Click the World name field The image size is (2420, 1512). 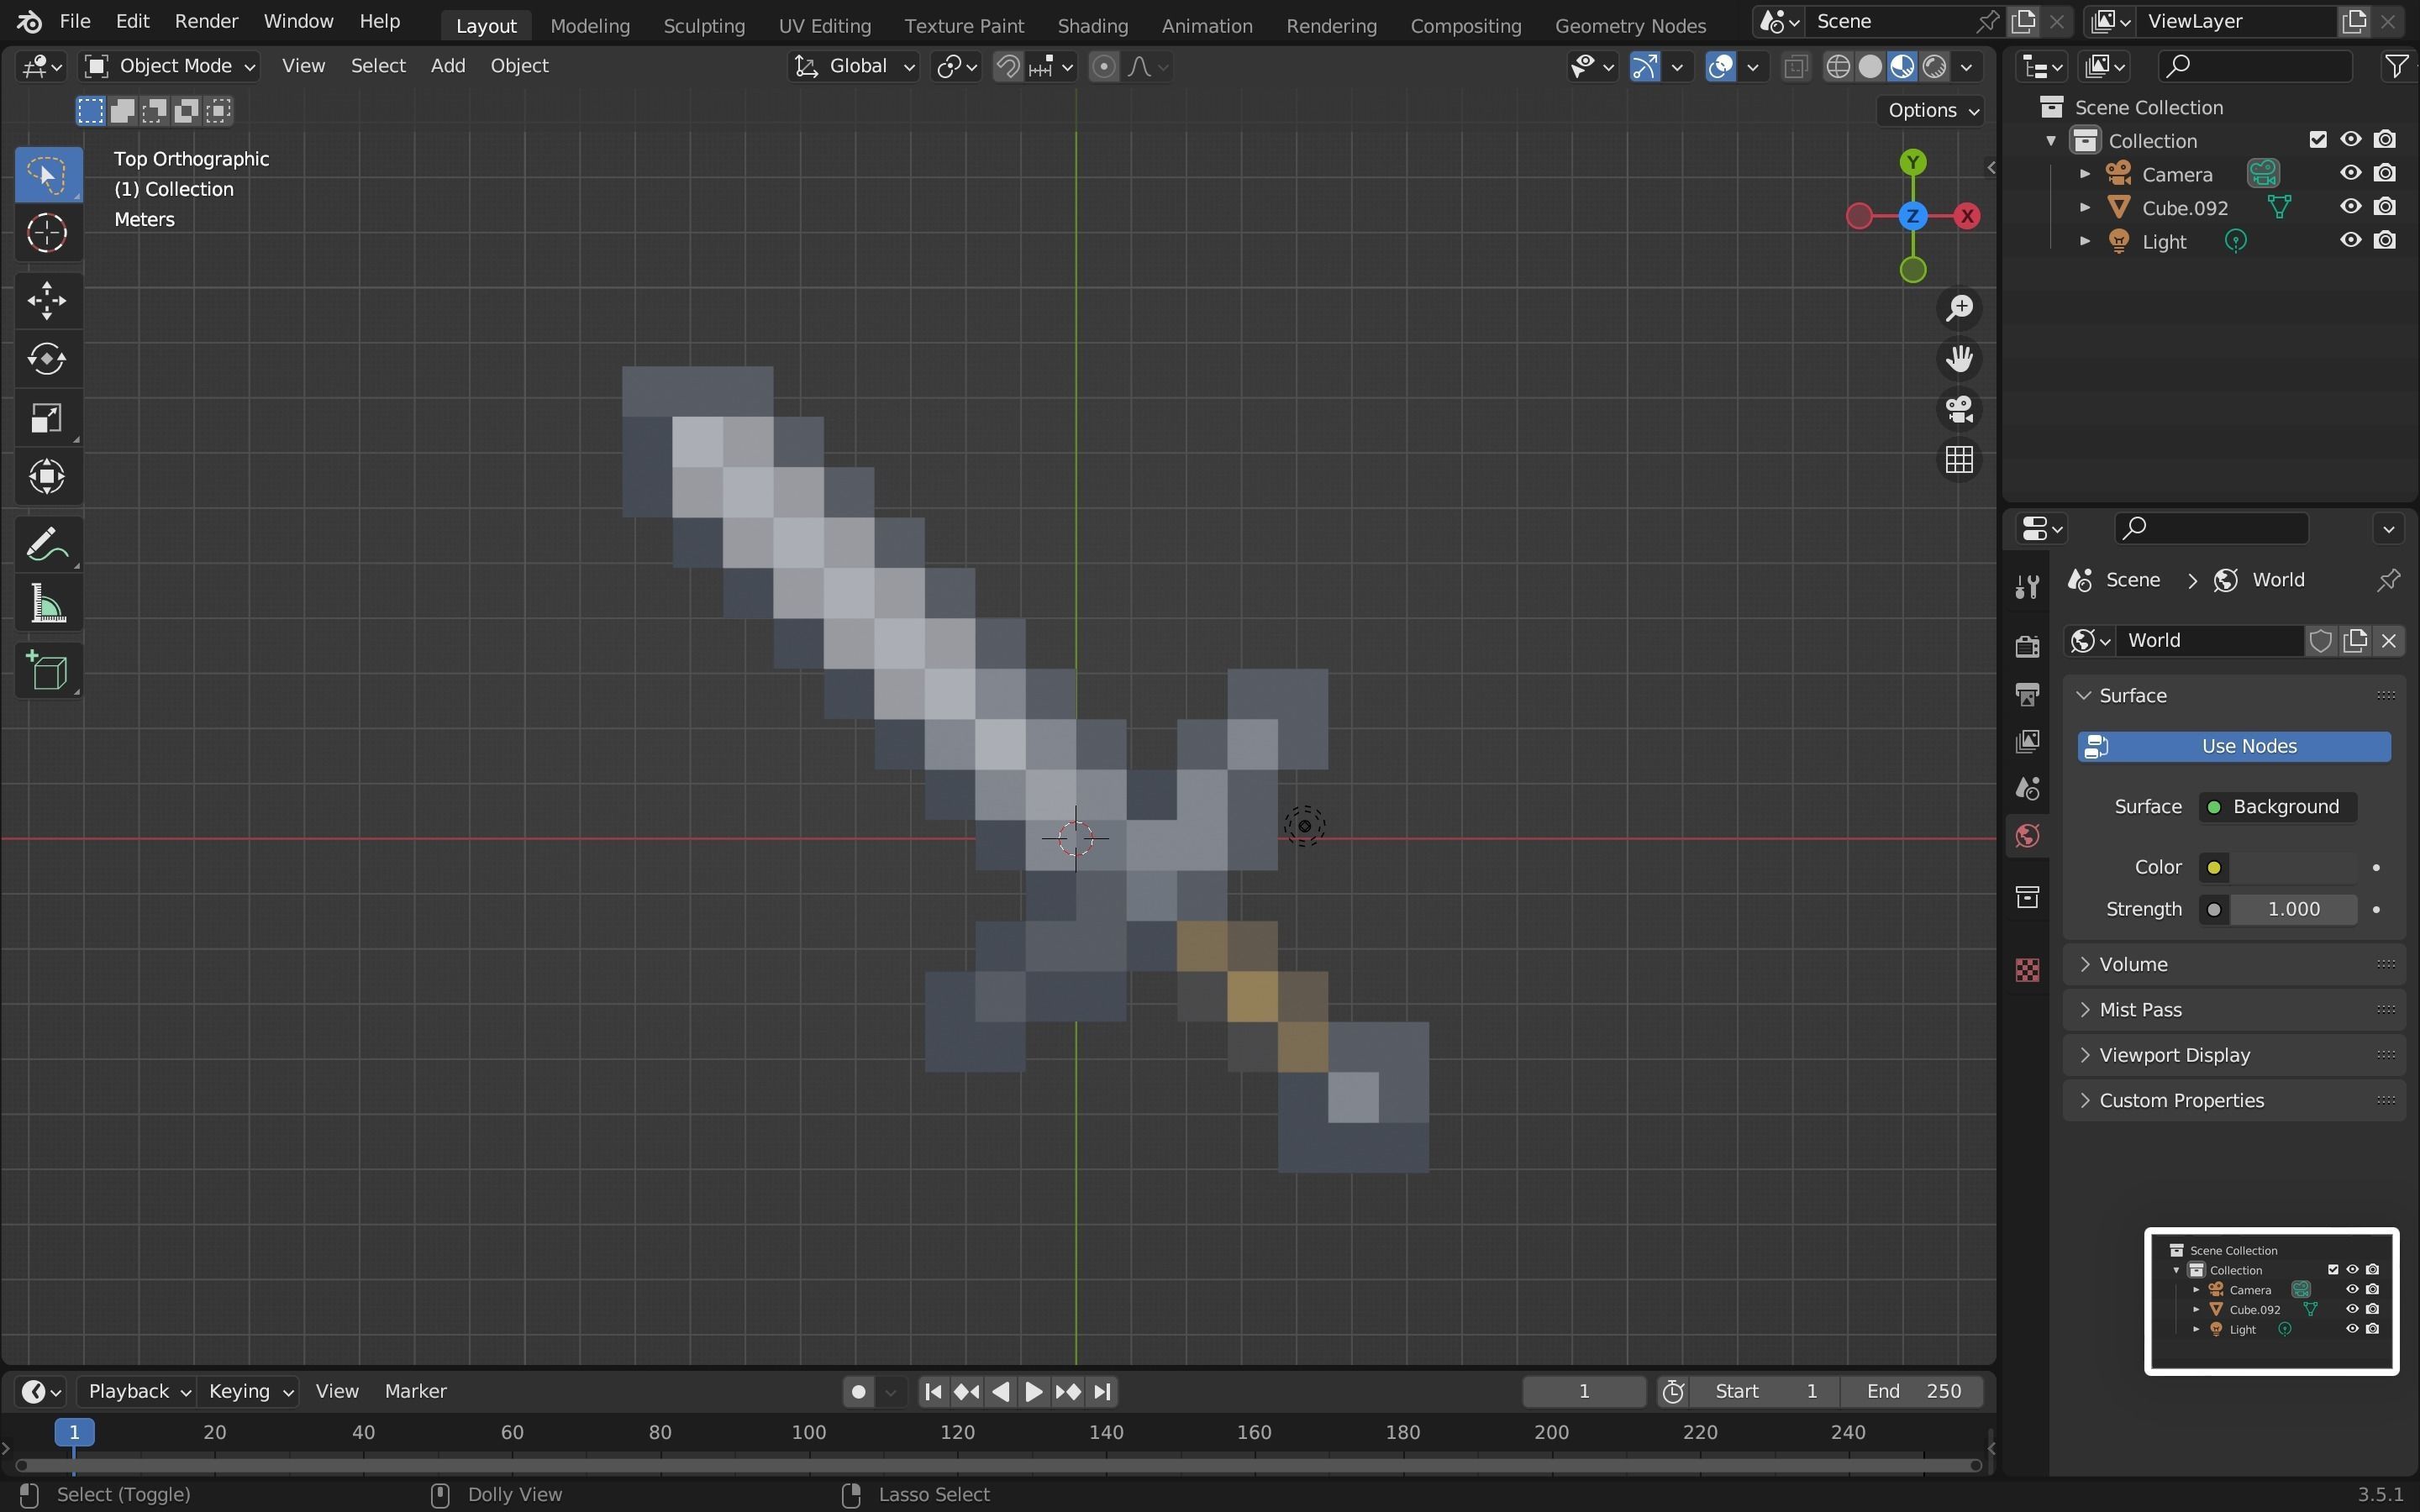[2211, 640]
